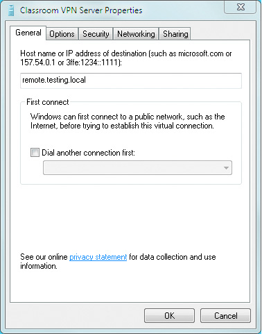Click the 'Windows can first connect' description text

click(128, 121)
